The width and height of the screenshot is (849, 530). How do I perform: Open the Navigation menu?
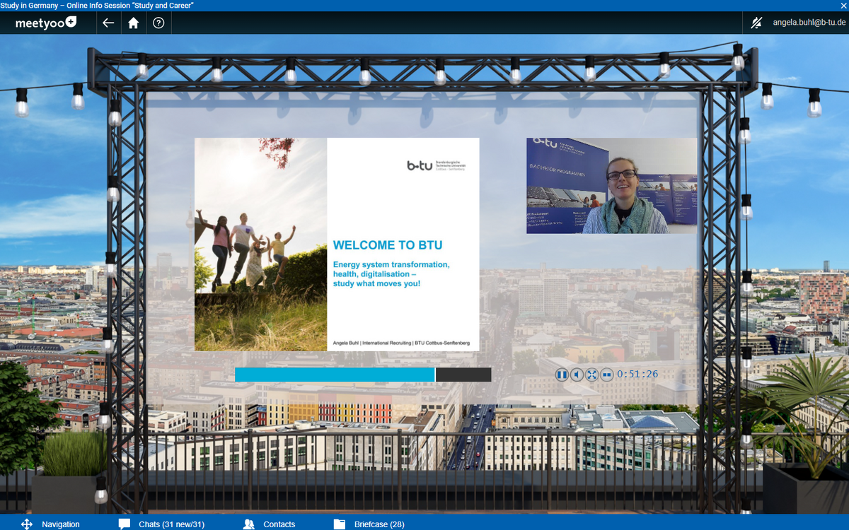[50, 524]
